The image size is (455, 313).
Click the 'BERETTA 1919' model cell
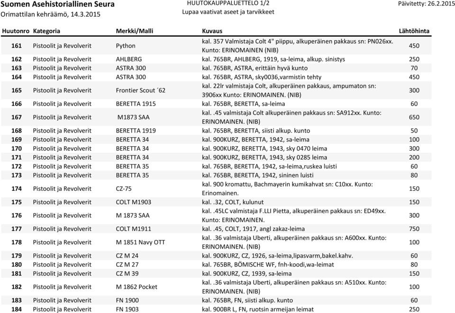click(136, 131)
